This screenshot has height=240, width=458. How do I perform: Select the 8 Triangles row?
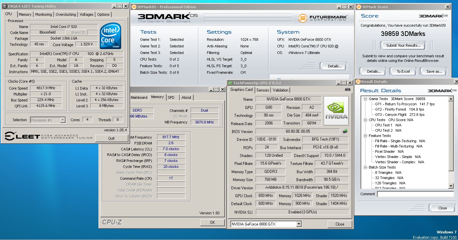click(388, 173)
